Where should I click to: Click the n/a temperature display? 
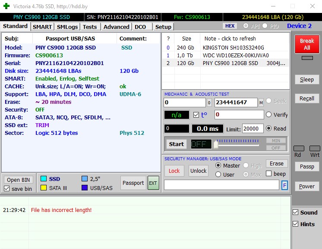177,115
